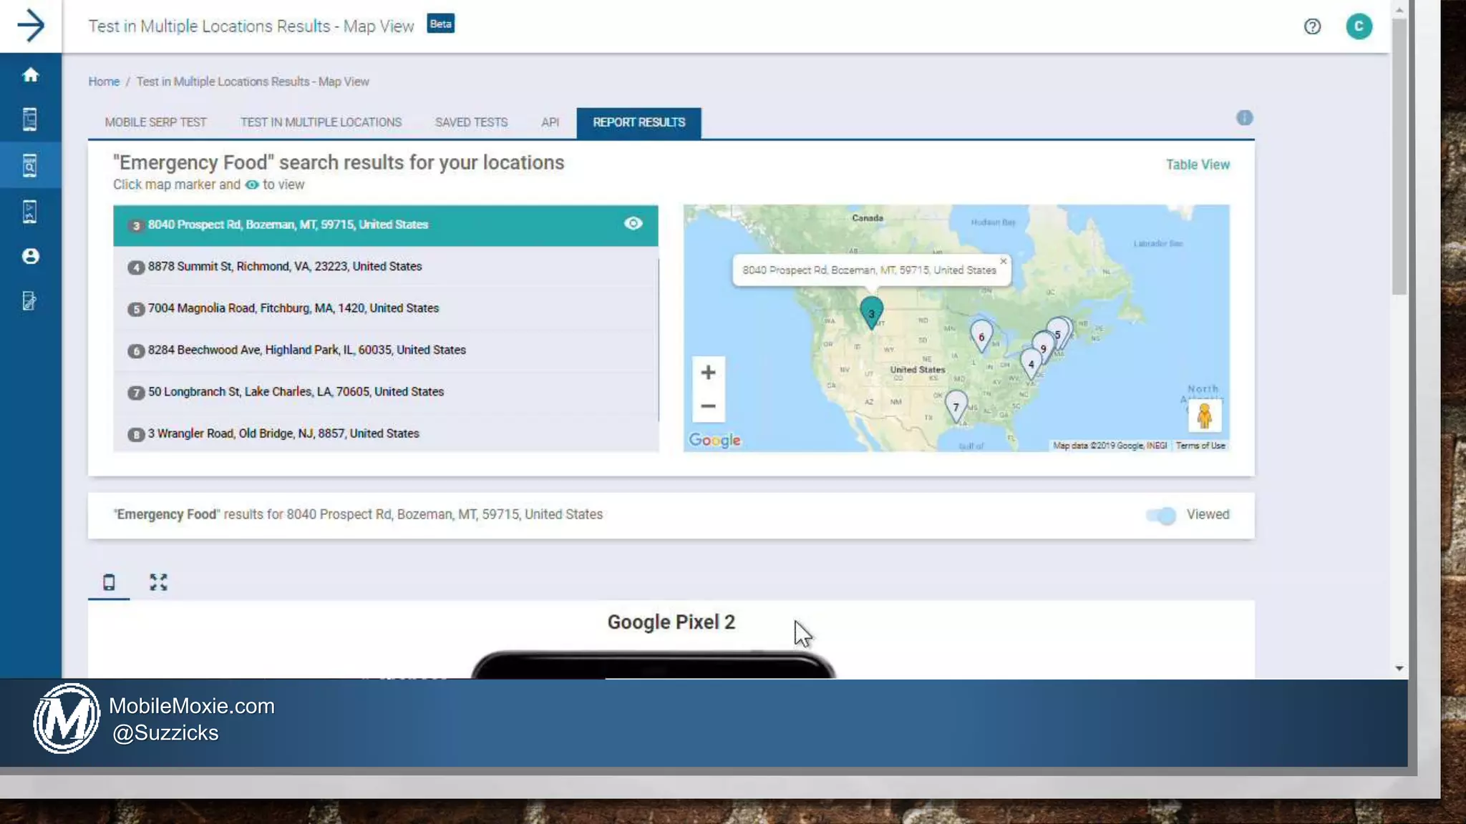Viewport: 1466px width, 824px height.
Task: Open the account profile sidebar icon
Action: click(x=30, y=256)
